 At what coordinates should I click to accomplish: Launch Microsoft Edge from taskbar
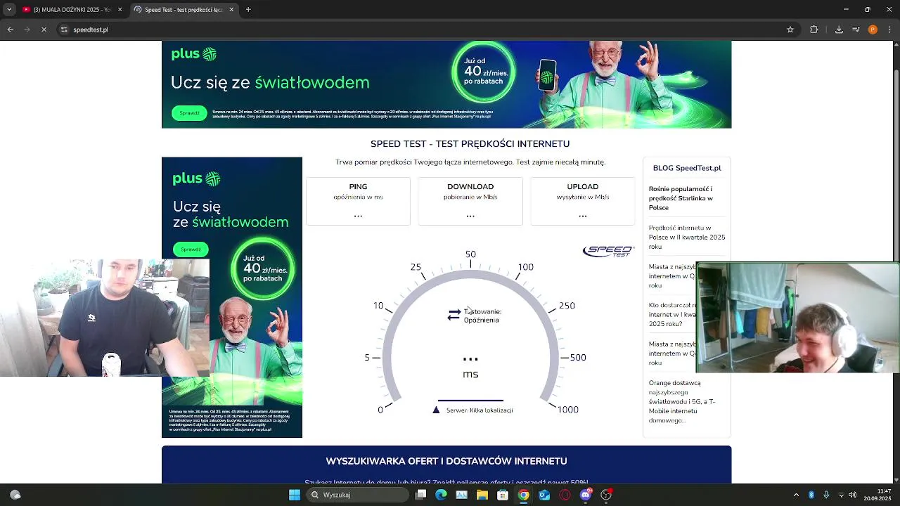pyautogui.click(x=441, y=495)
